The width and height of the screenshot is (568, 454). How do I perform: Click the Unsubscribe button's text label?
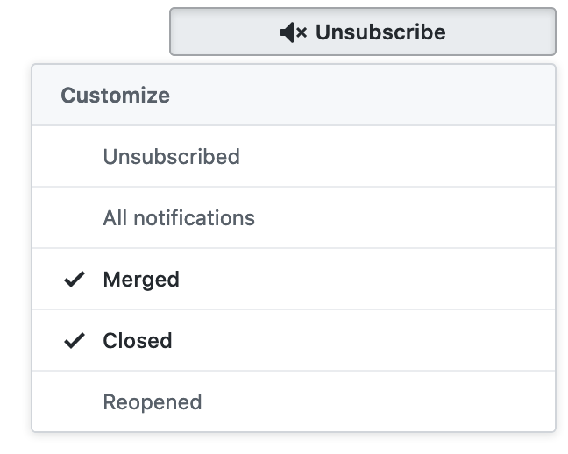click(380, 32)
